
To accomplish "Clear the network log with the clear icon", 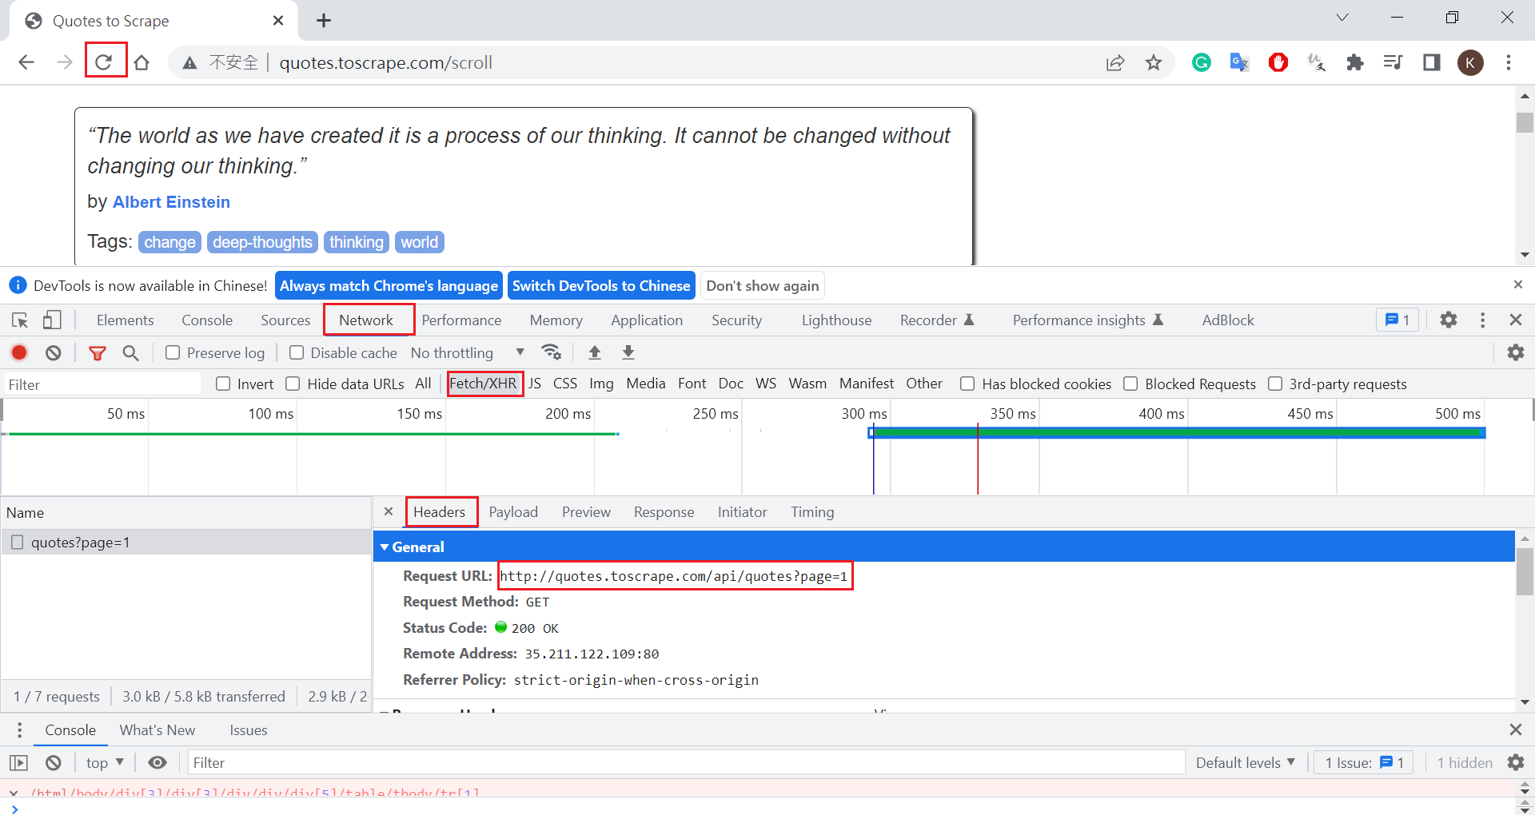I will tap(54, 352).
